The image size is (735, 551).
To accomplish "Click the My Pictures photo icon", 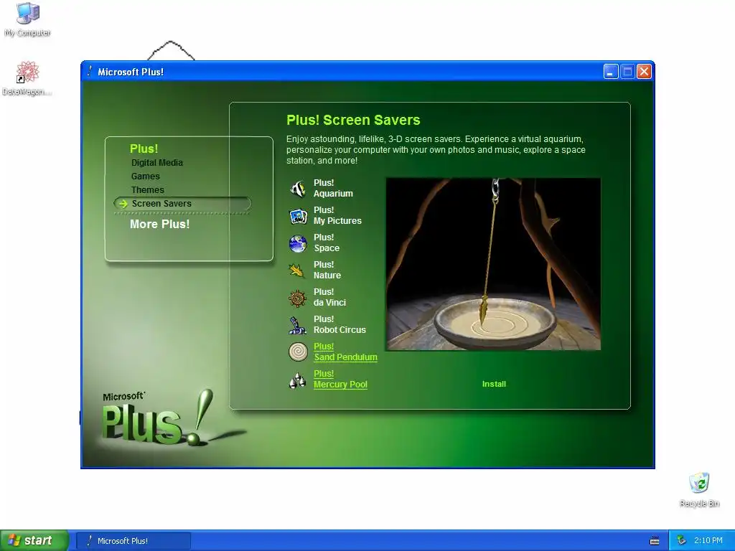I will point(298,217).
